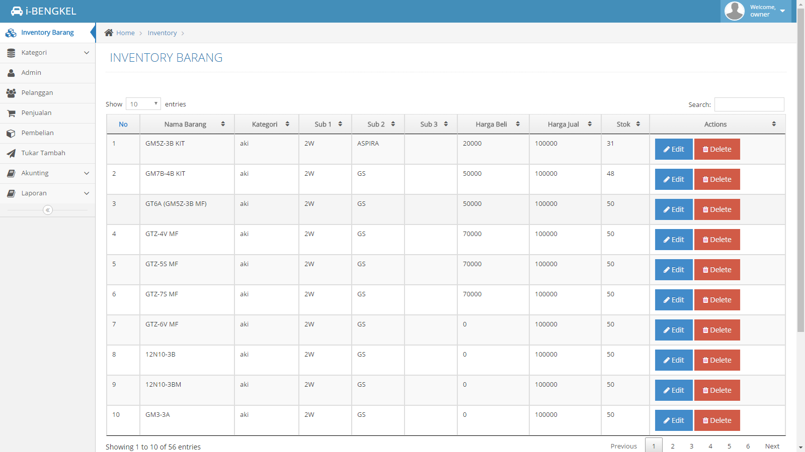Expand the Laporan sidebar submenu
Image resolution: width=805 pixels, height=452 pixels.
(47, 193)
